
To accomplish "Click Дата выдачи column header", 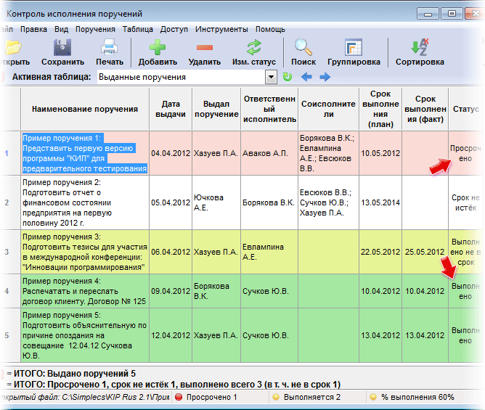I will pos(171,109).
